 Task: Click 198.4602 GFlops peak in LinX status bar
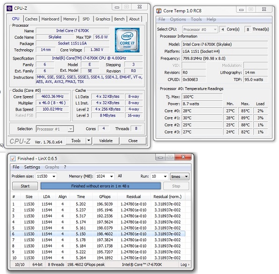pyautogui.click(x=86, y=265)
